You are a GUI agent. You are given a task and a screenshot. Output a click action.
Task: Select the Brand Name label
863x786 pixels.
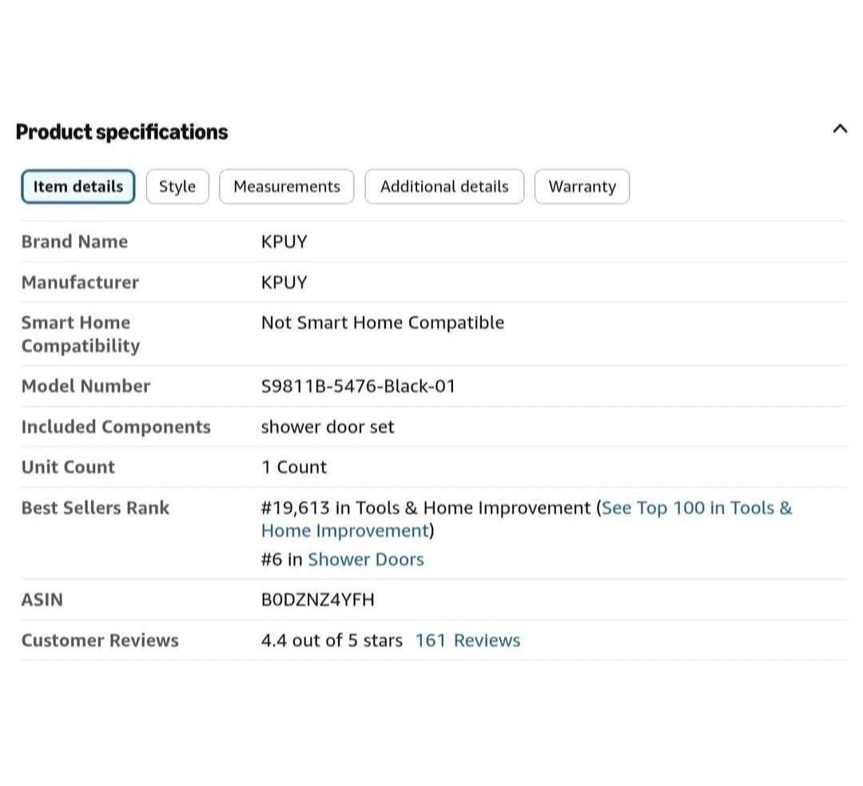[75, 241]
